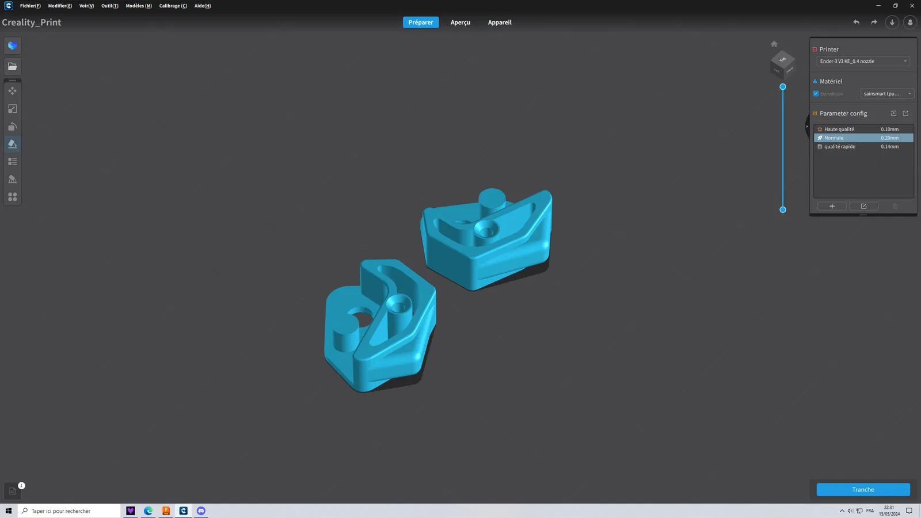Viewport: 921px width, 518px height.
Task: Click the view orientation cube
Action: (x=782, y=64)
